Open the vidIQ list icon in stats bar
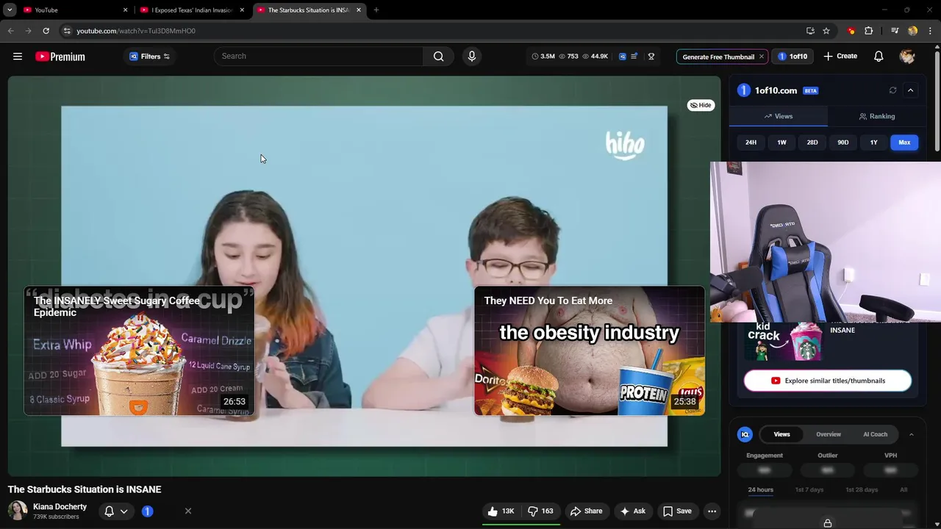 [x=634, y=57]
